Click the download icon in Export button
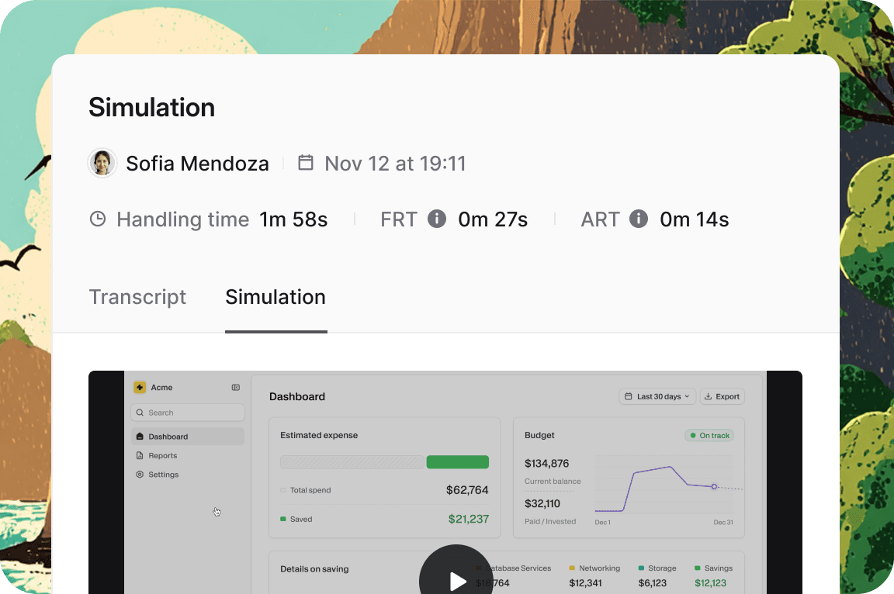Viewport: 894px width, 594px height. click(x=708, y=396)
